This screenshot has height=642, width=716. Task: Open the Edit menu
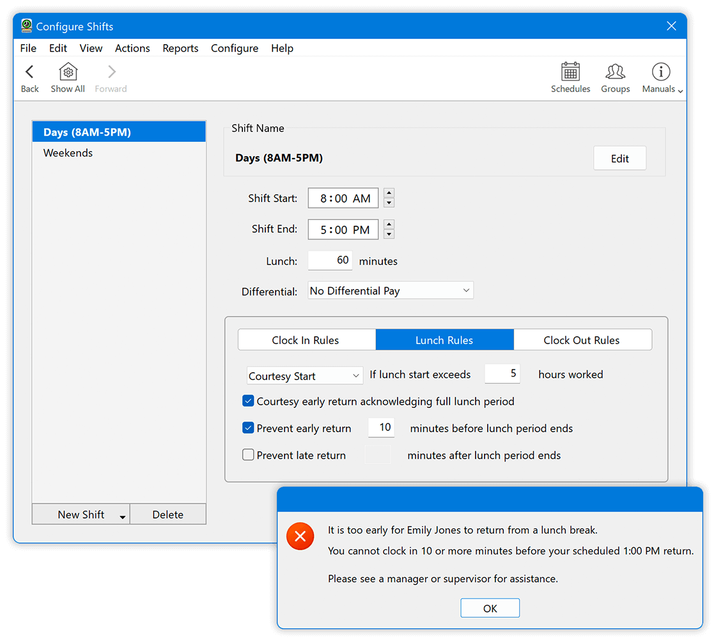point(58,48)
